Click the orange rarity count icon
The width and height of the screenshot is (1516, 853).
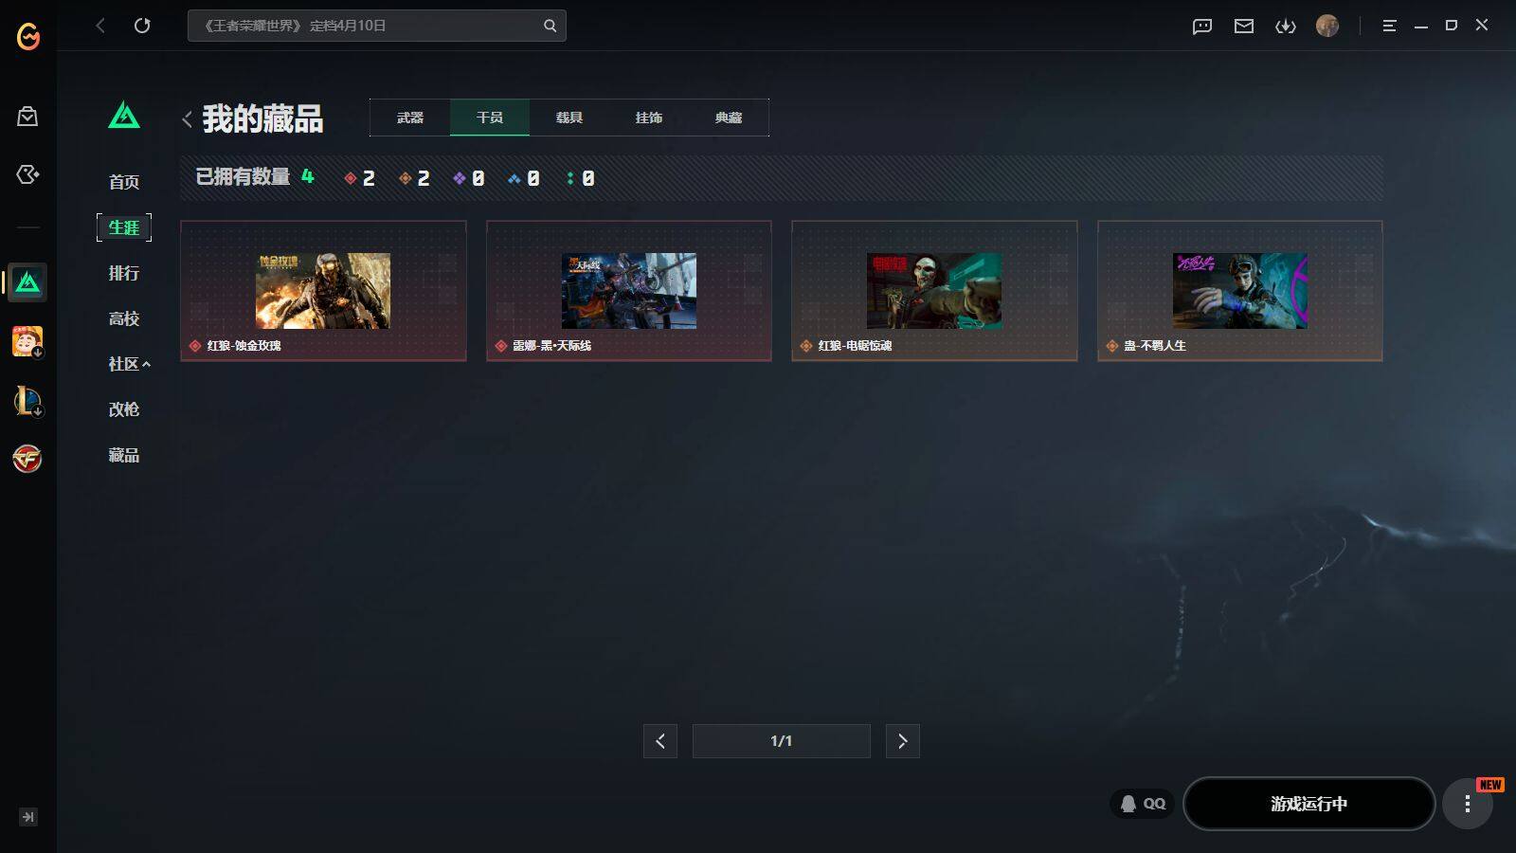406,178
